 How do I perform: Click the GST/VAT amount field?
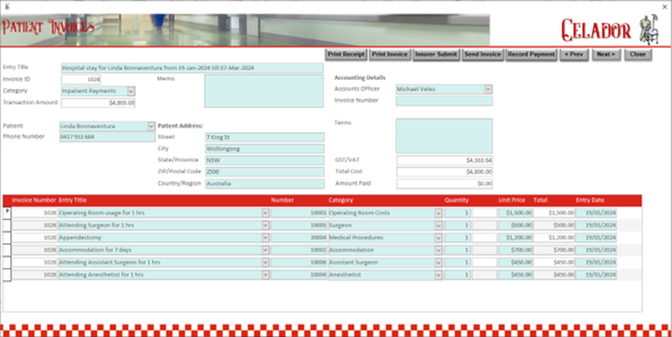point(444,160)
